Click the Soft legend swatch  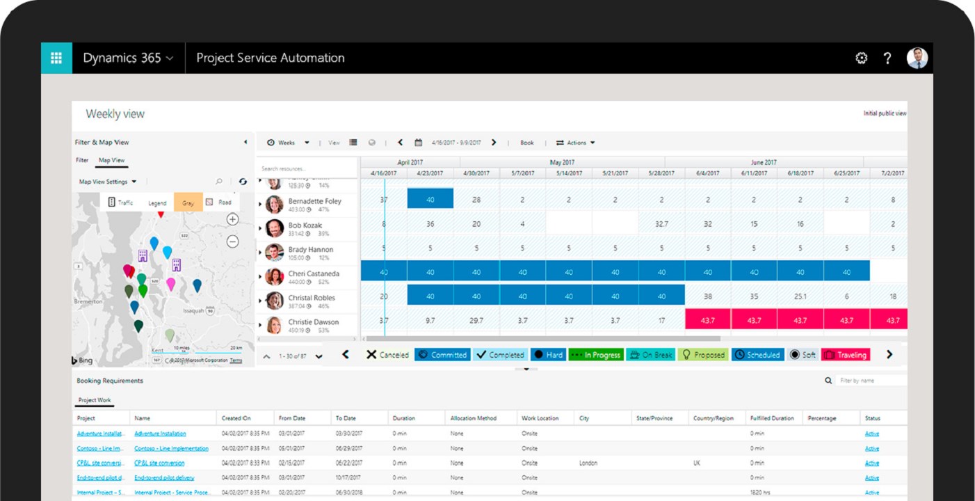click(x=803, y=355)
